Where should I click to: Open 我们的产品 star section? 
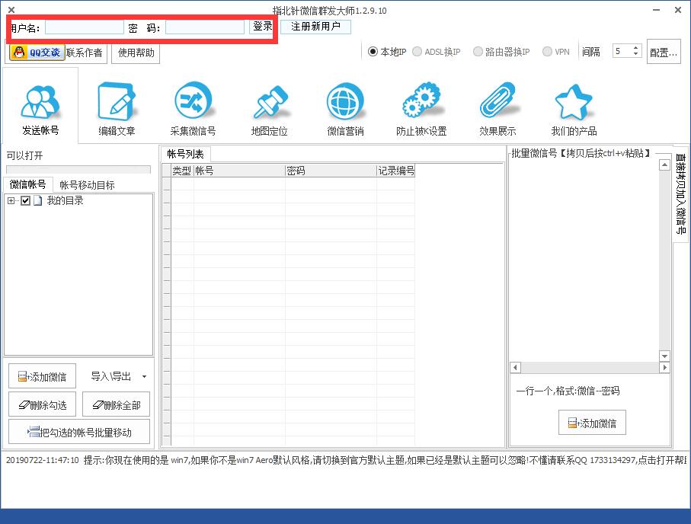[x=574, y=108]
